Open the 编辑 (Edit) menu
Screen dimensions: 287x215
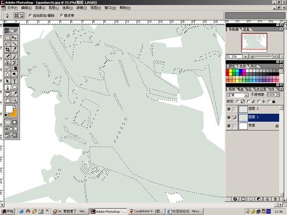pyautogui.click(x=26, y=8)
